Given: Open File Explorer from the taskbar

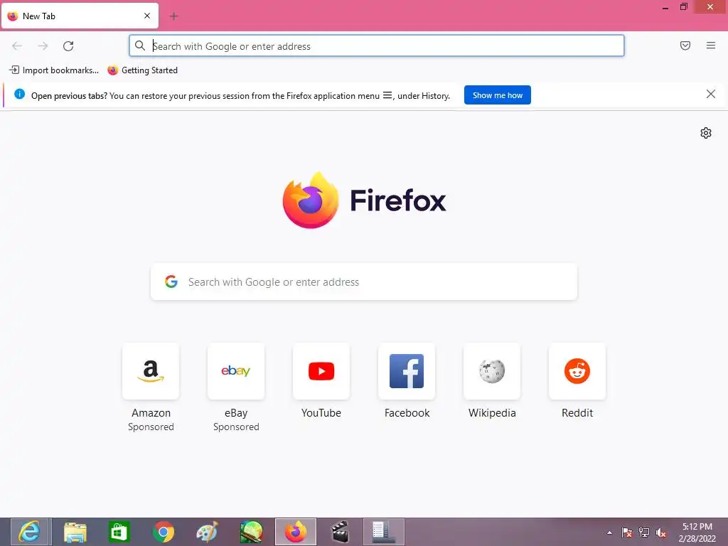Looking at the screenshot, I should point(75,532).
